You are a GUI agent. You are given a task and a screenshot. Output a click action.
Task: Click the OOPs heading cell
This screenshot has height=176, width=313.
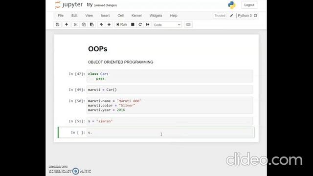tap(98, 49)
